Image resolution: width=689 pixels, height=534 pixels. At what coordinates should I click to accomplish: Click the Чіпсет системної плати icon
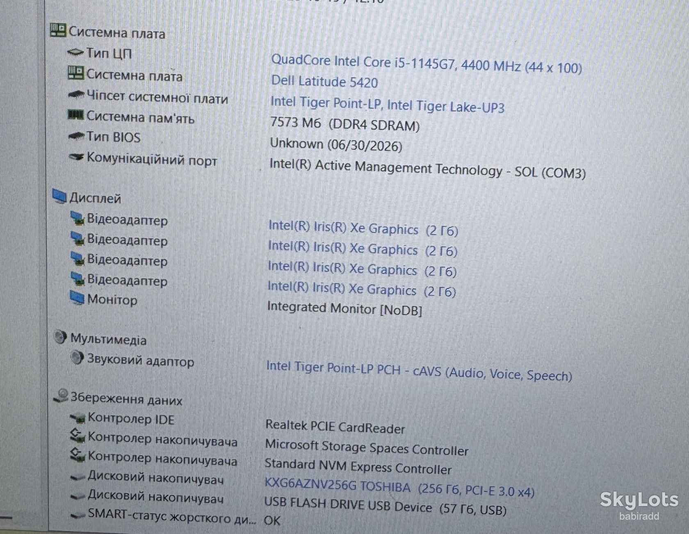click(76, 95)
